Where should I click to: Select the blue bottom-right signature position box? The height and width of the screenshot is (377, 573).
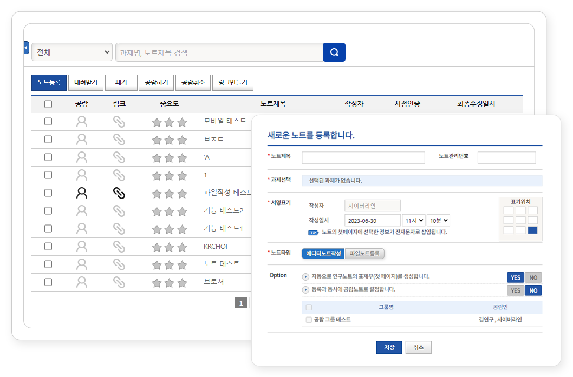[532, 230]
